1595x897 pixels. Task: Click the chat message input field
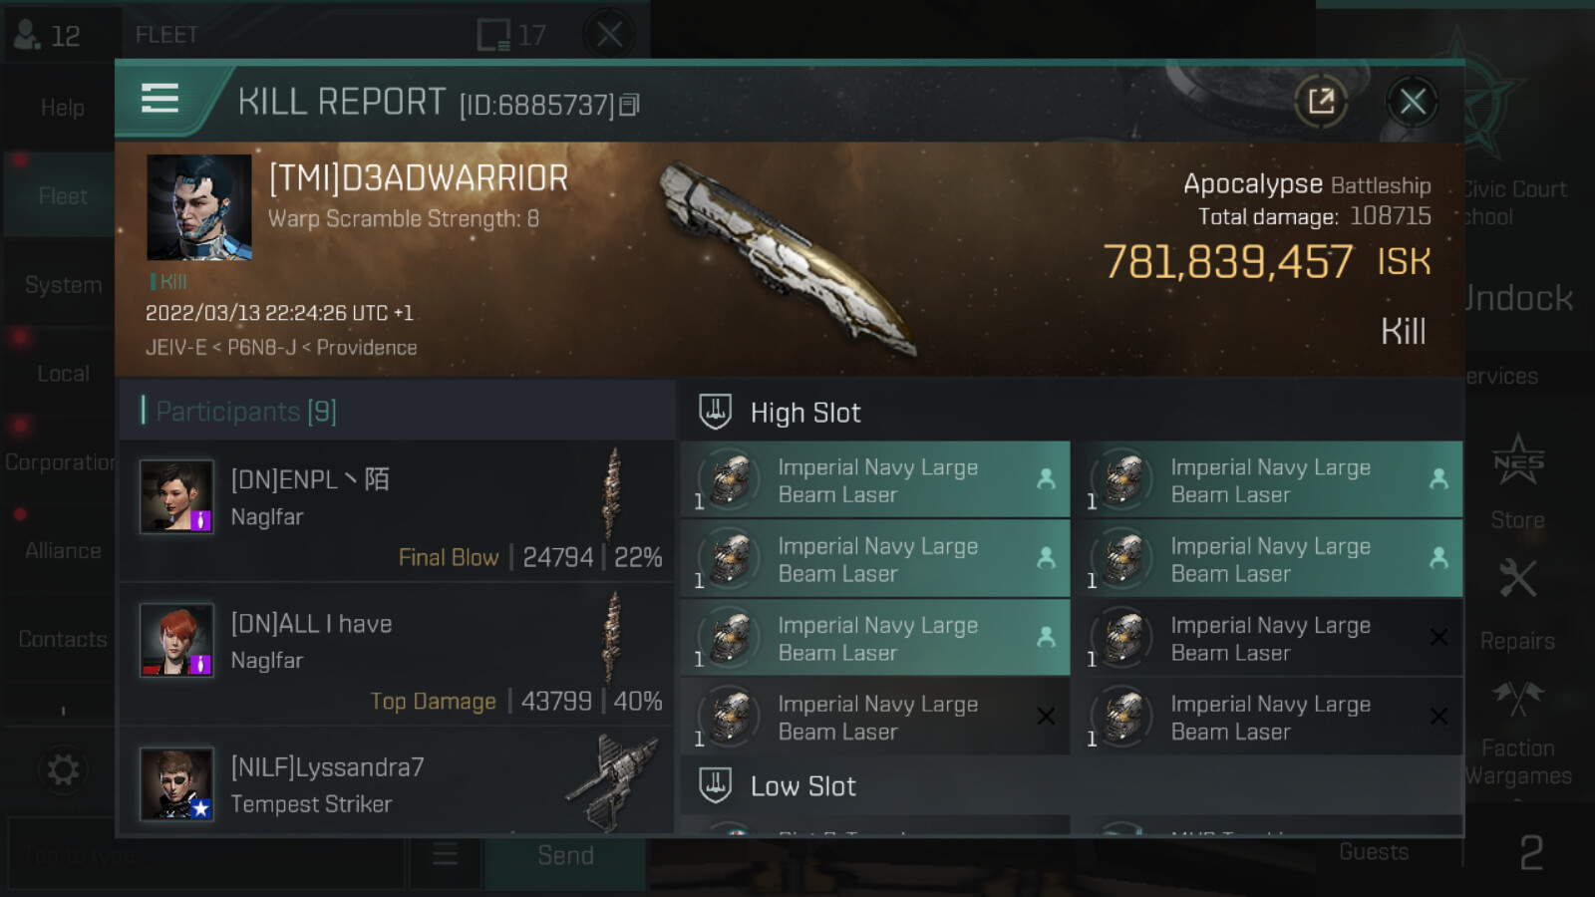click(x=207, y=855)
